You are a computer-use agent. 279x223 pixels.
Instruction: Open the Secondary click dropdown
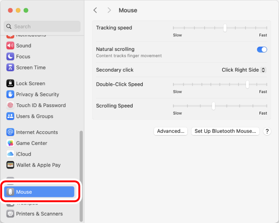(244, 70)
